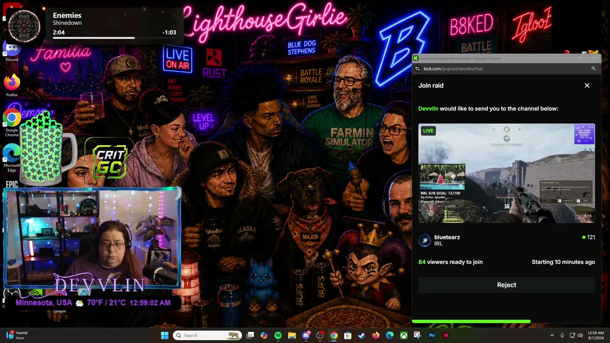The height and width of the screenshot is (343, 610).
Task: Switch to Google Chrome in the taskbar
Action: tap(334, 335)
